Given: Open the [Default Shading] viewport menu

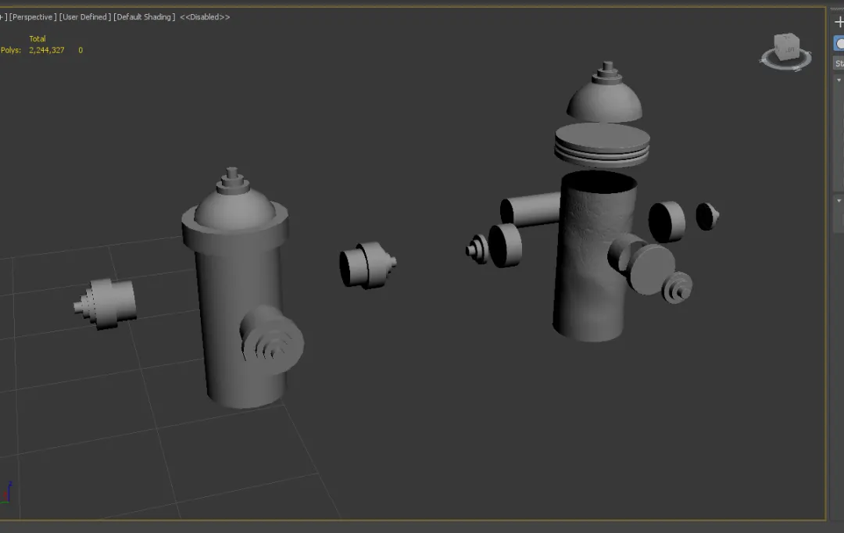Looking at the screenshot, I should (x=145, y=17).
